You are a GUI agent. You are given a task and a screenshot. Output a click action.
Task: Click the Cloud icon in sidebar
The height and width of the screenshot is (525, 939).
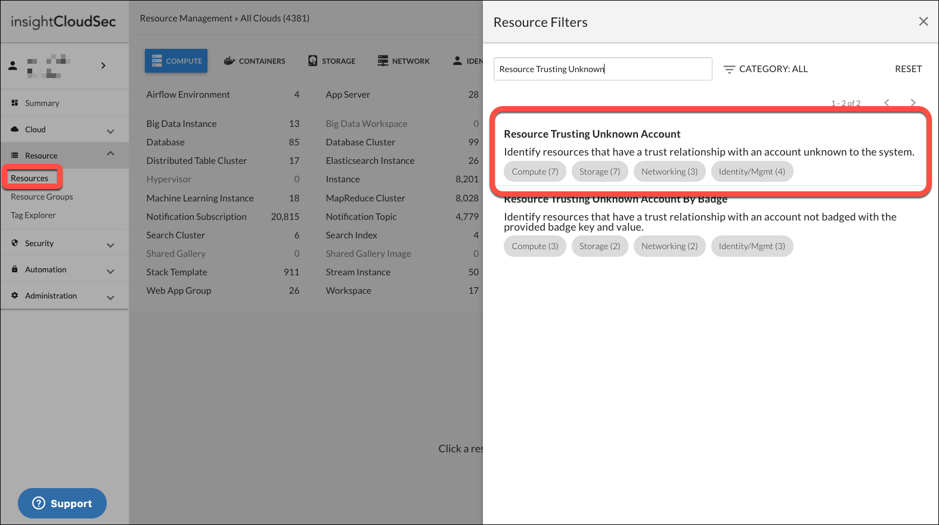tap(14, 129)
